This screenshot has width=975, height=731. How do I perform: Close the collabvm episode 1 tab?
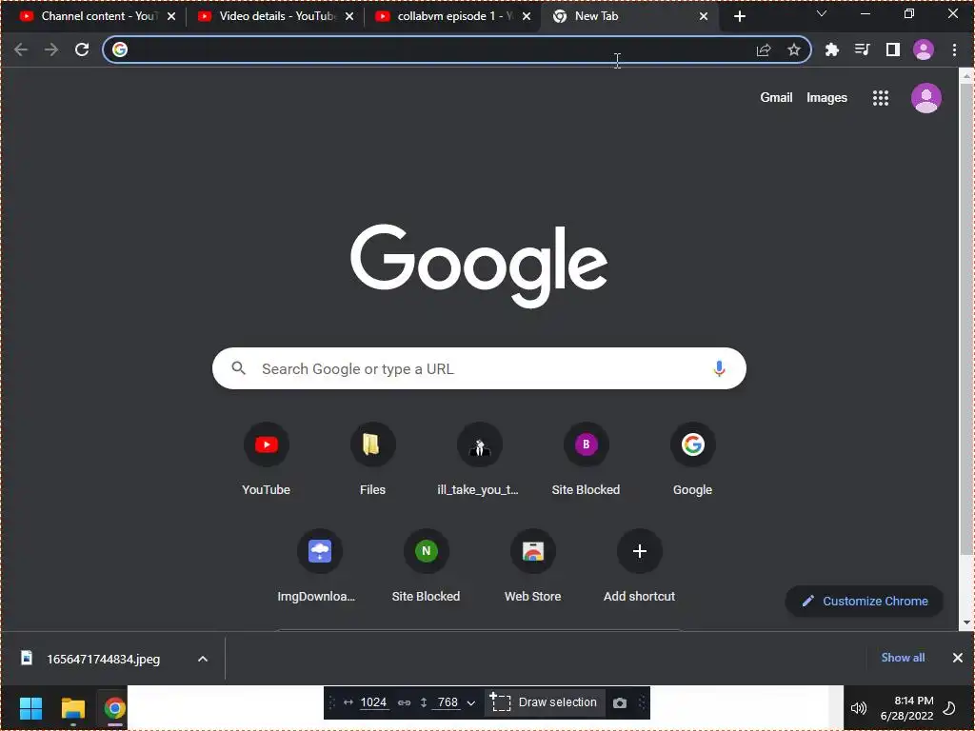527,16
